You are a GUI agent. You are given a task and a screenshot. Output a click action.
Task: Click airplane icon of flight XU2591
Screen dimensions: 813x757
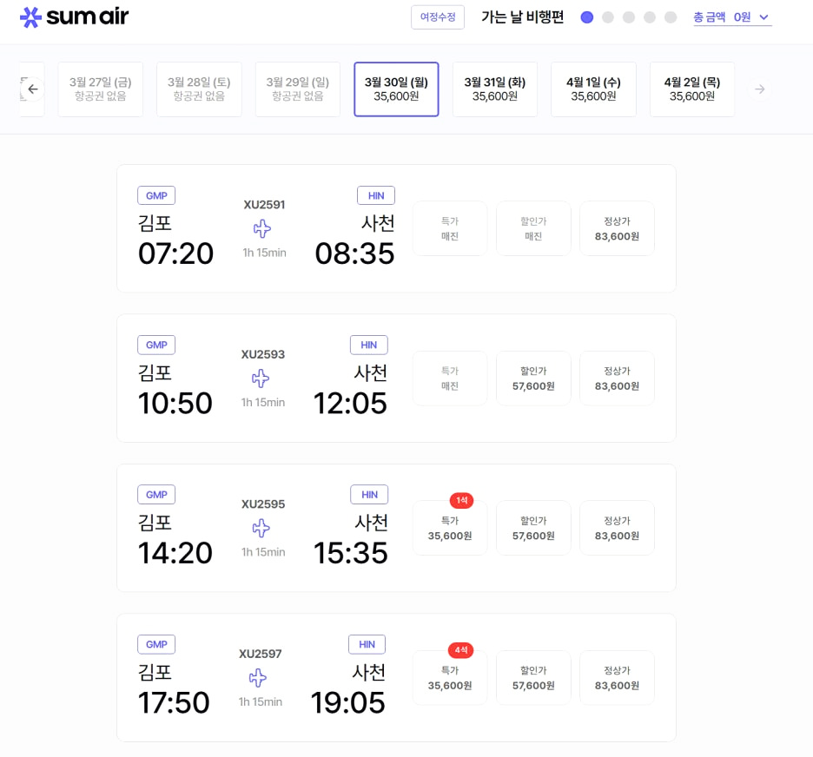(262, 228)
